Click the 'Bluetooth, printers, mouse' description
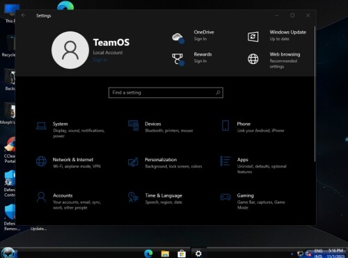 169,131
